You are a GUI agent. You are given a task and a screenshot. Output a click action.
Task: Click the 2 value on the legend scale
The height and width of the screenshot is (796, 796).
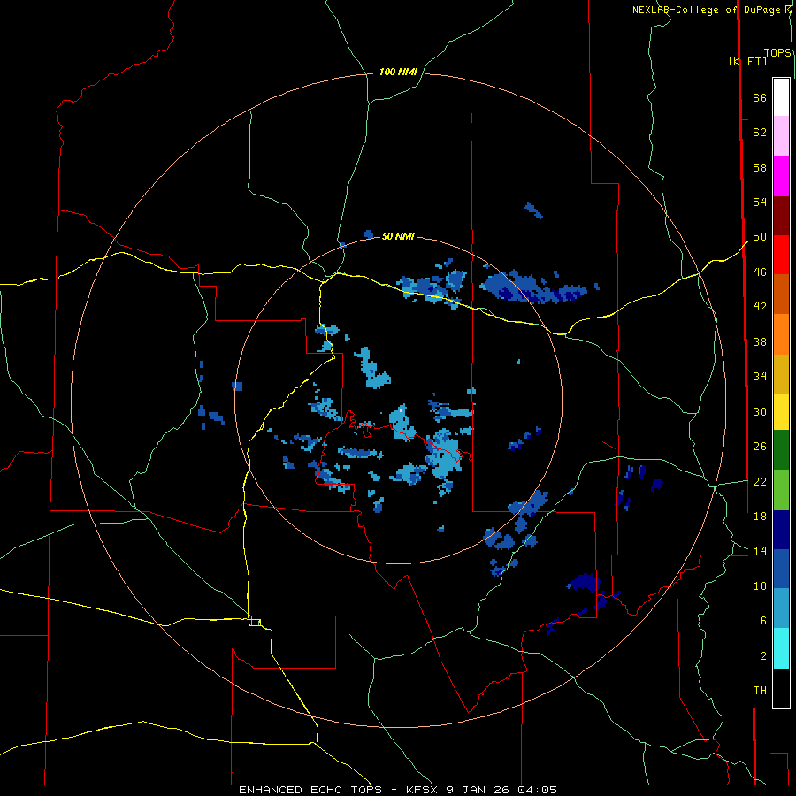coord(763,655)
